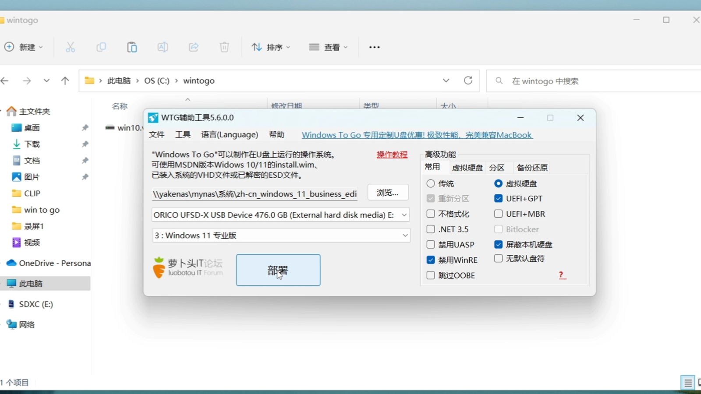The height and width of the screenshot is (394, 701).
Task: Open the 语言(Language) menu
Action: [x=230, y=135]
